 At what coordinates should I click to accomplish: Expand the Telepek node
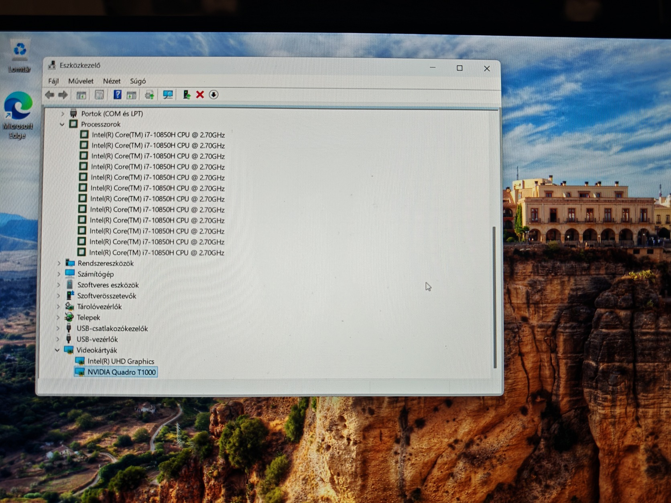[x=58, y=318]
